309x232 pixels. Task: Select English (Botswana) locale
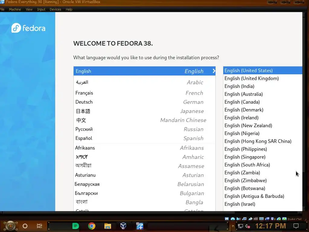click(x=263, y=188)
